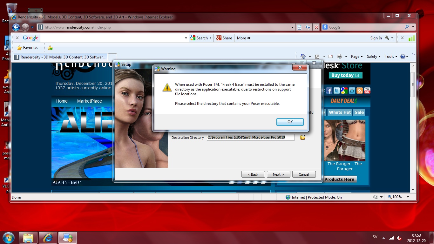This screenshot has width=434, height=244.
Task: Click the magnifier search icon in IE
Action: [x=407, y=27]
